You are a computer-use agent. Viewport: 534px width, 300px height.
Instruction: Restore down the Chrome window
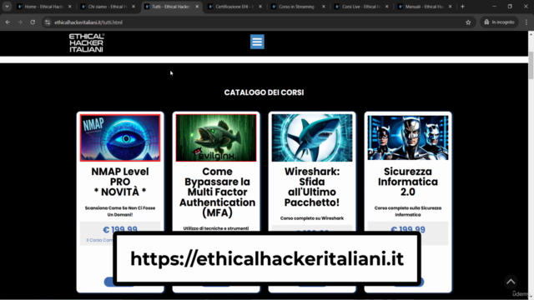coord(510,7)
